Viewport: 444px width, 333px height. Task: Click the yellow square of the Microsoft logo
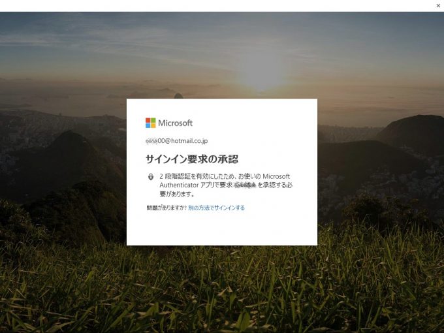153,125
